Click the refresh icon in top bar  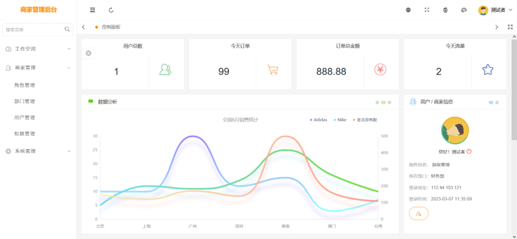tap(111, 10)
